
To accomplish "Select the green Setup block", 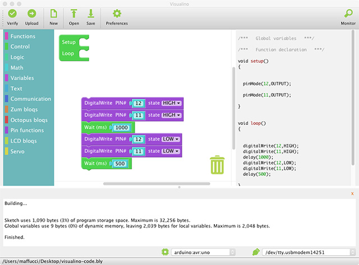I will pos(69,42).
